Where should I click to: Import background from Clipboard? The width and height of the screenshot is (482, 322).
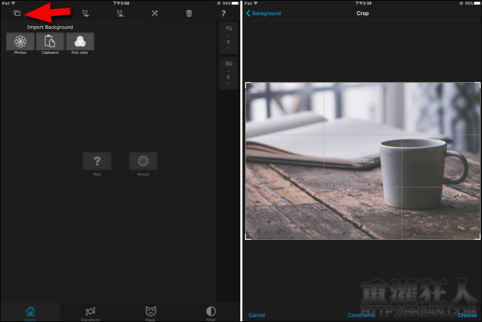[x=50, y=43]
